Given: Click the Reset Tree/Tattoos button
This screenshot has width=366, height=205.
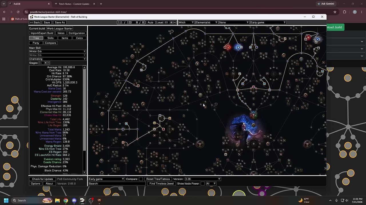Looking at the screenshot, I should 158,179.
